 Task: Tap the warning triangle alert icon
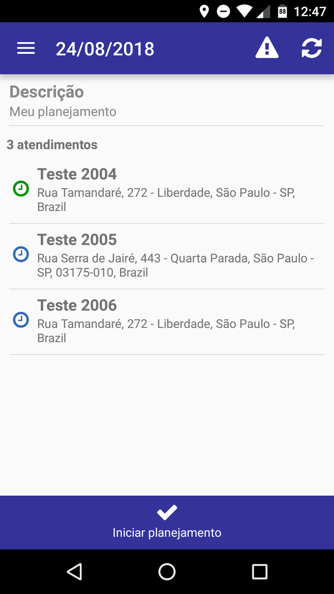[x=267, y=48]
